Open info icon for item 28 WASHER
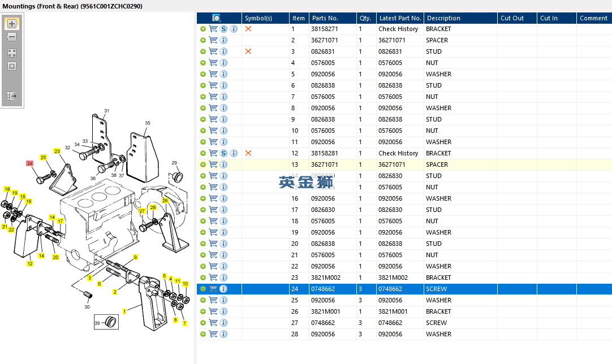 coord(223,335)
